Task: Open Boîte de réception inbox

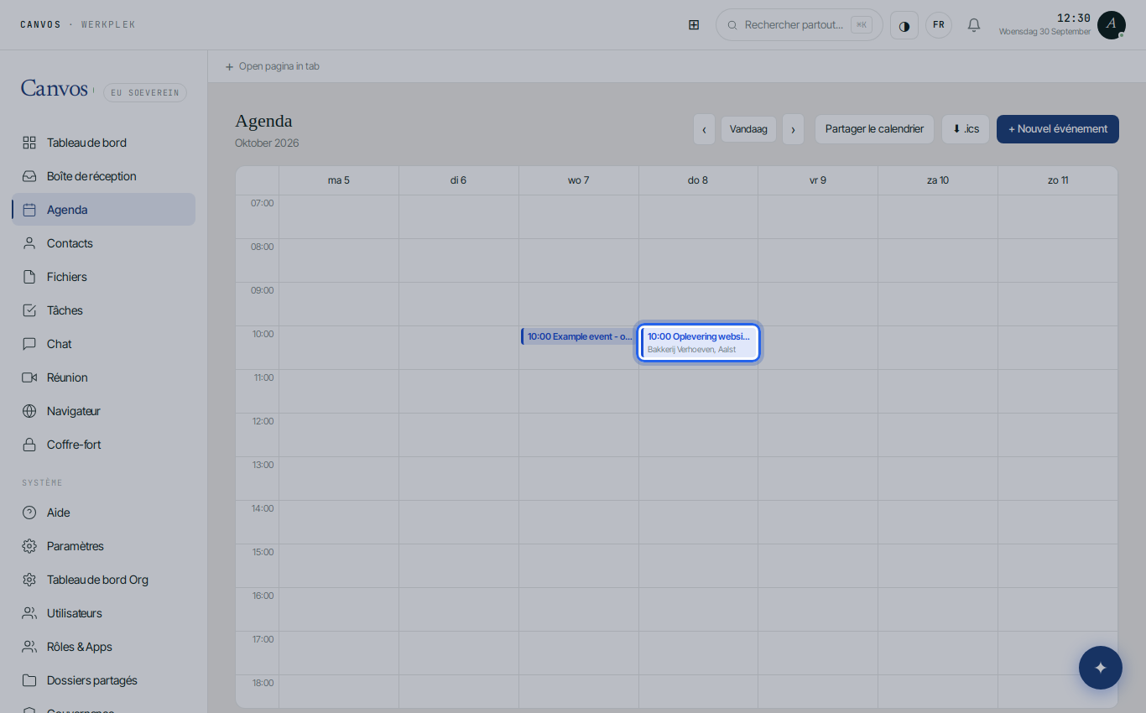Action: 104,176
